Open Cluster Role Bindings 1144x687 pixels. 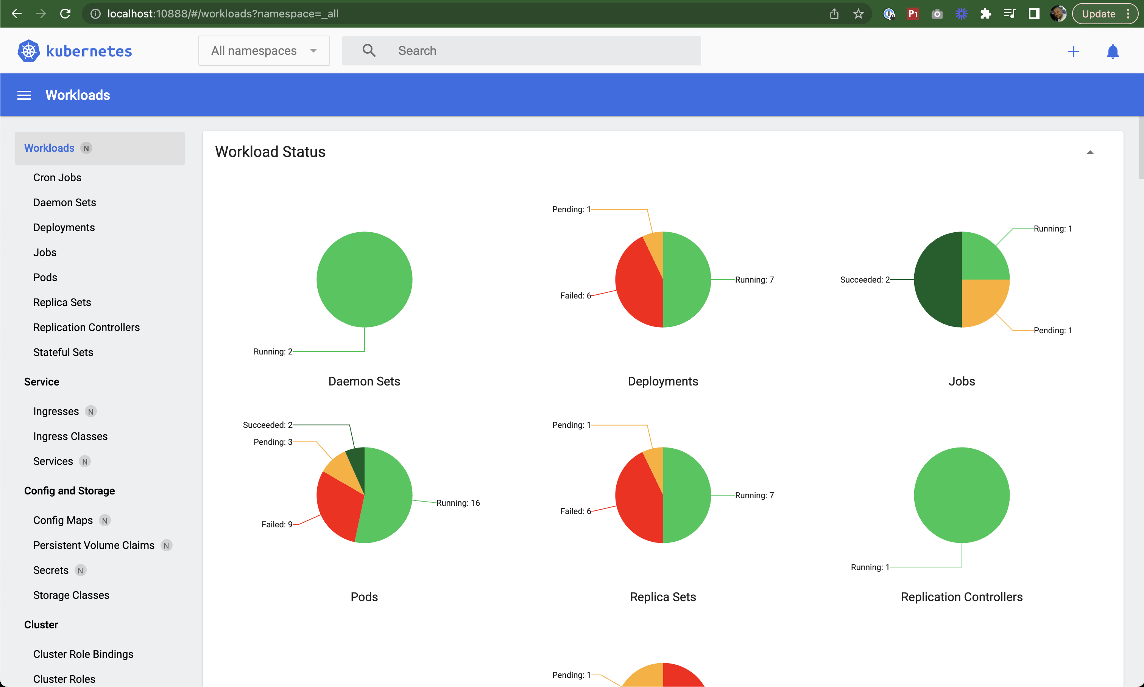[x=83, y=654]
